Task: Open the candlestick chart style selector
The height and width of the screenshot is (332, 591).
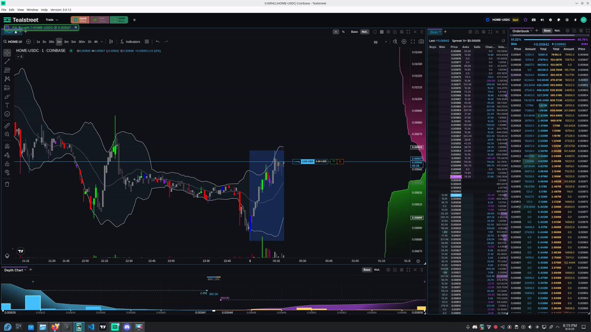Action: (x=111, y=42)
